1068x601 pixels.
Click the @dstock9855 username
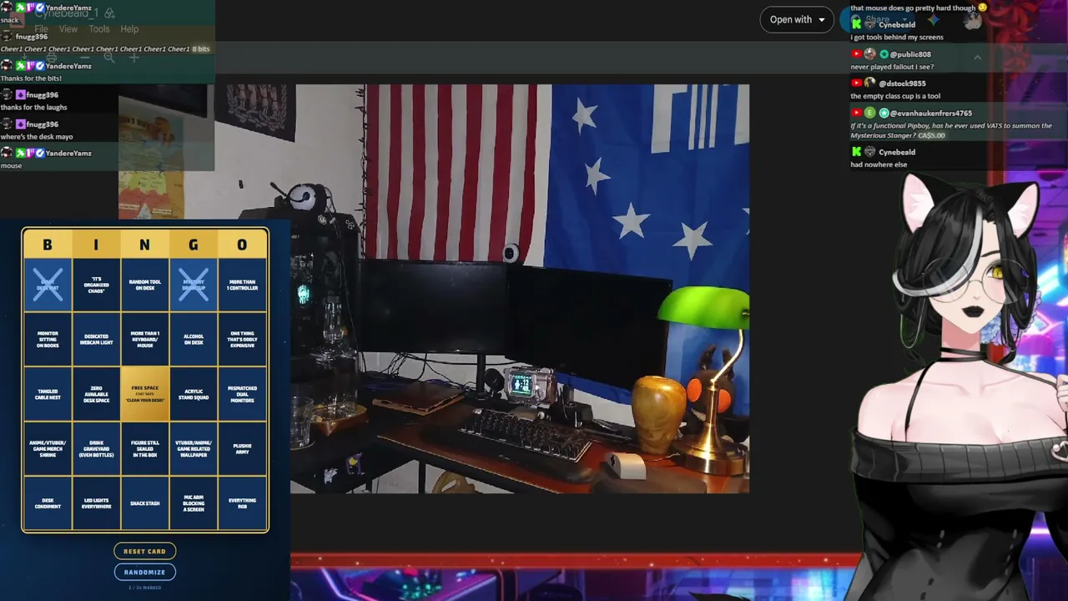click(902, 83)
